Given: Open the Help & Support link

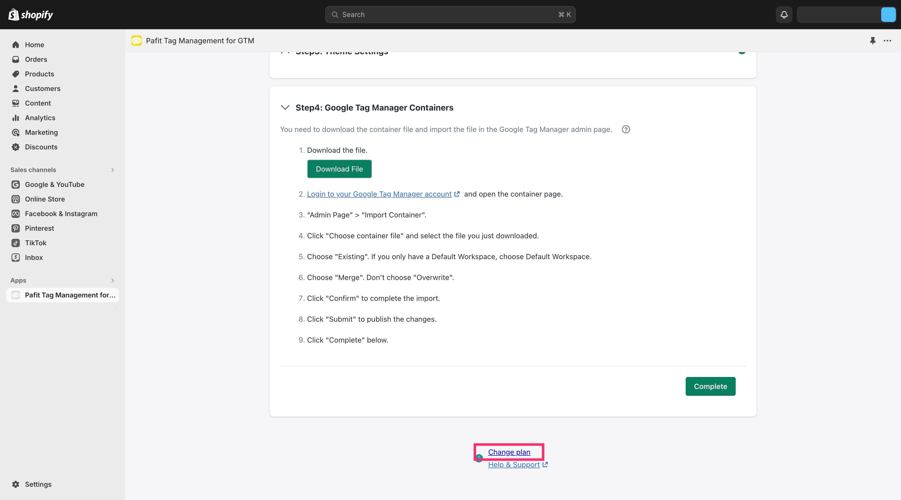Looking at the screenshot, I should [x=514, y=465].
